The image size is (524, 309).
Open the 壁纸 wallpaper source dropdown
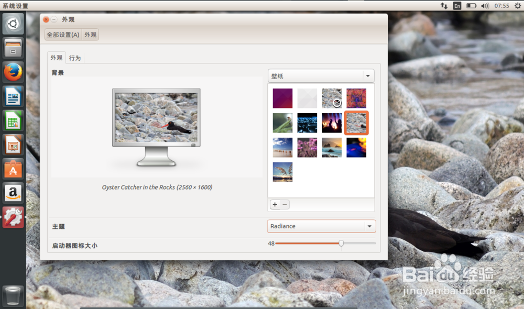click(x=321, y=75)
